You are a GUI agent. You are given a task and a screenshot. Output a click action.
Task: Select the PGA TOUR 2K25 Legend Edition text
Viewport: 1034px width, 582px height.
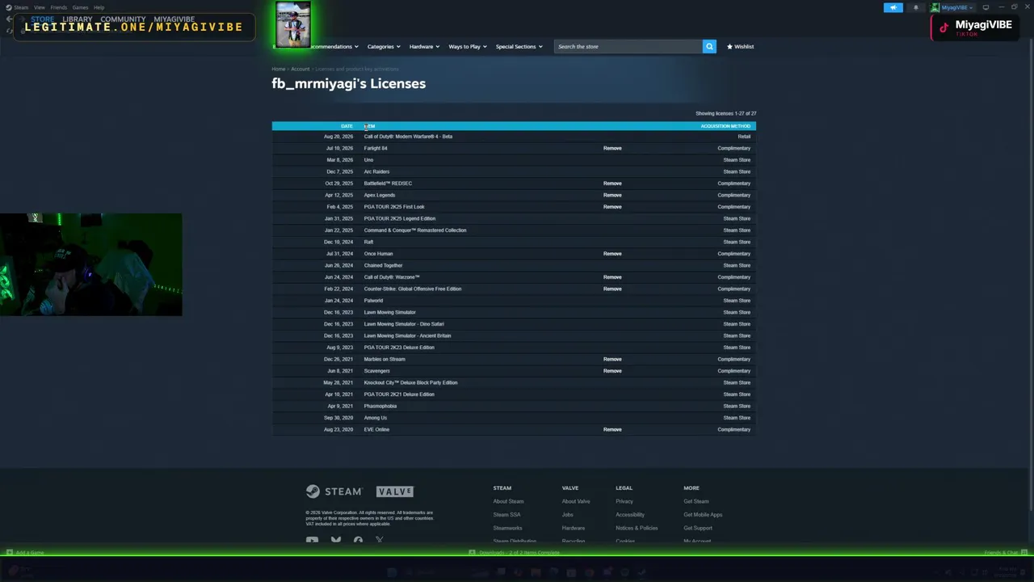400,218
